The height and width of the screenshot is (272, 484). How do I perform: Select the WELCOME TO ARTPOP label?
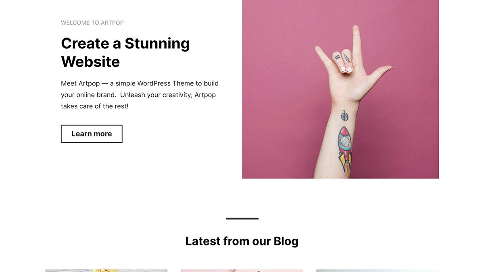pos(92,23)
